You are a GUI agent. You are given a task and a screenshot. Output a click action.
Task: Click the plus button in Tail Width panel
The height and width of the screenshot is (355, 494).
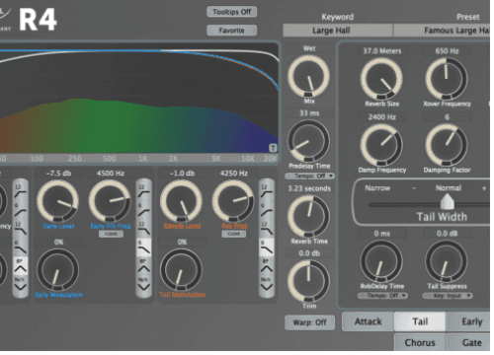coord(484,188)
